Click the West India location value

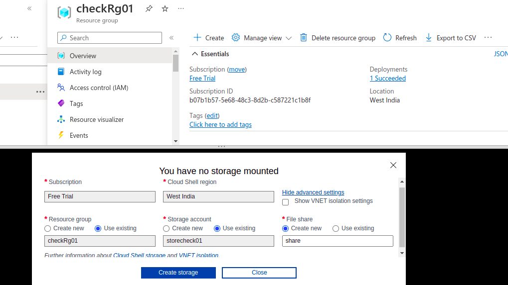coord(384,100)
